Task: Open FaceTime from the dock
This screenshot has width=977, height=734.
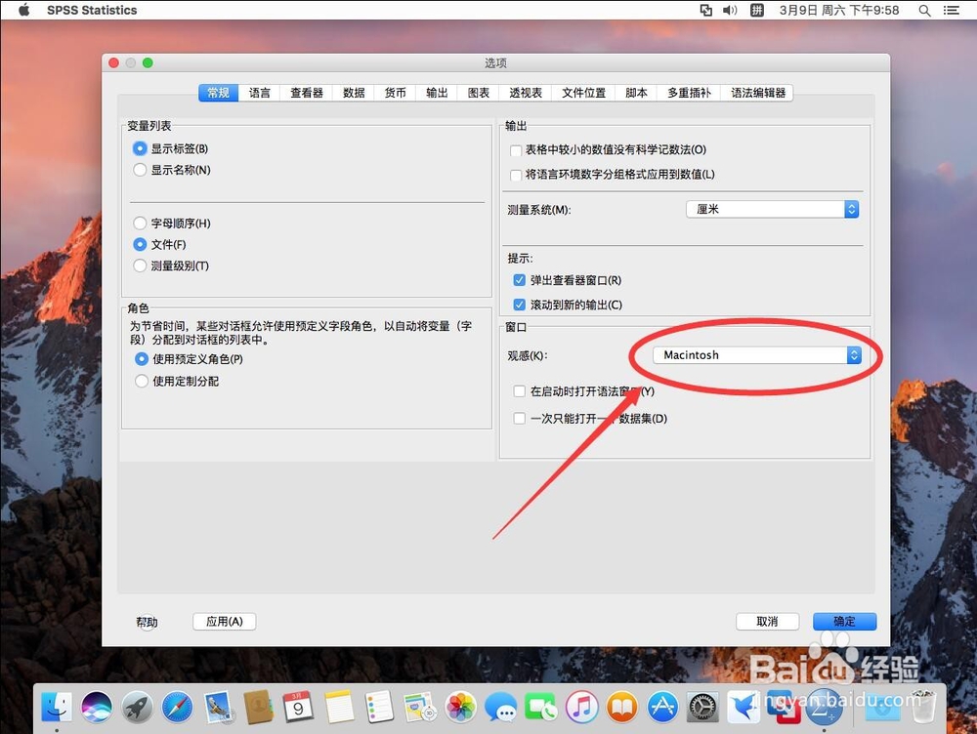Action: pyautogui.click(x=541, y=708)
